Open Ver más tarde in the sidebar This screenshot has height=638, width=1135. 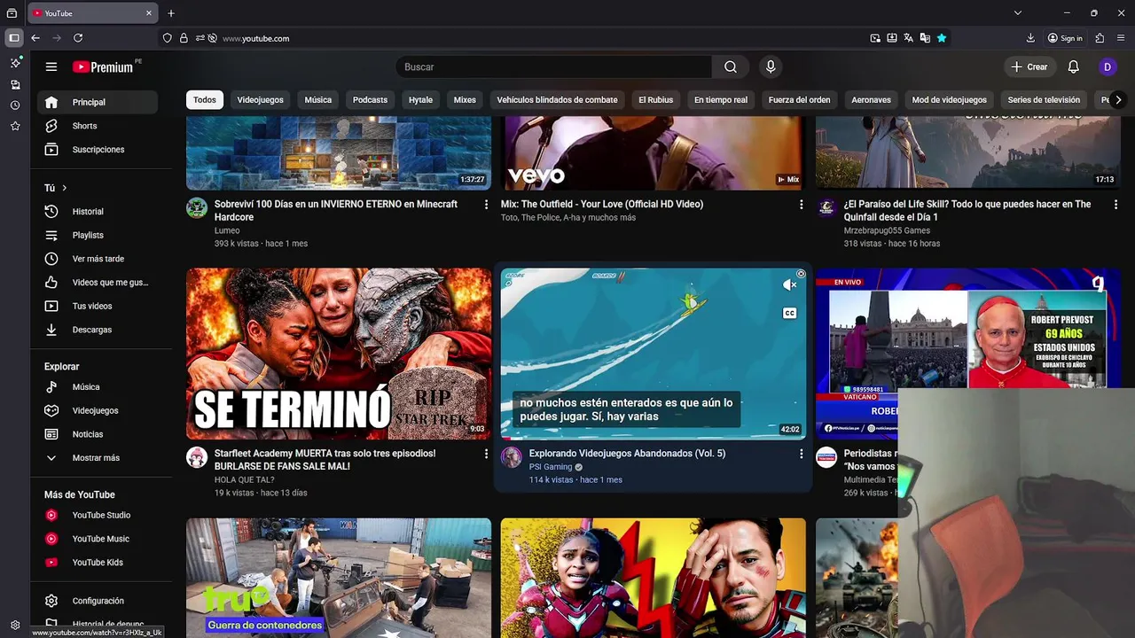pos(98,259)
